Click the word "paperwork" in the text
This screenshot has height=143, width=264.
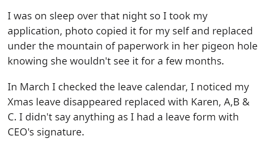point(143,47)
